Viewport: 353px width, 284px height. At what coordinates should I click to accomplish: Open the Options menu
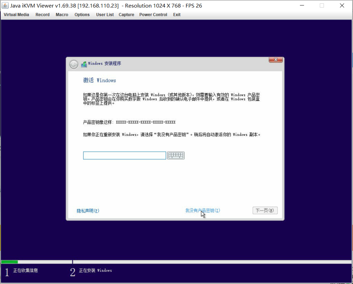tap(82, 15)
